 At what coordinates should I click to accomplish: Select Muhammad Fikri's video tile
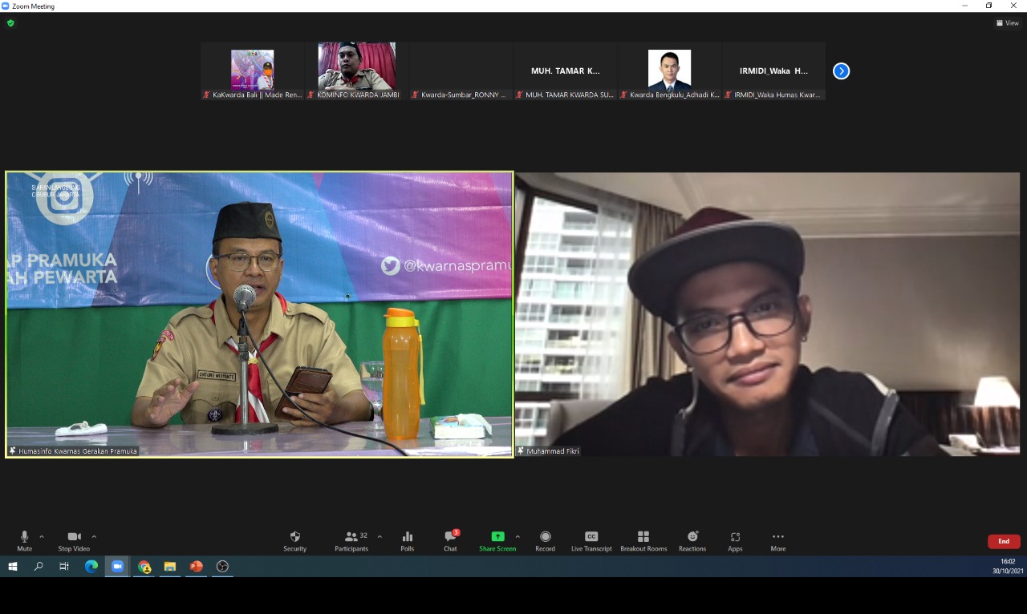tap(766, 313)
